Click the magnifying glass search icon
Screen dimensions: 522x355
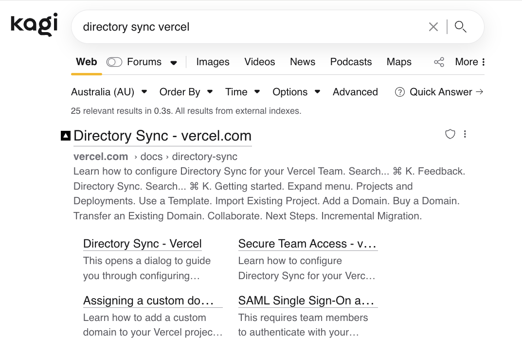[460, 27]
